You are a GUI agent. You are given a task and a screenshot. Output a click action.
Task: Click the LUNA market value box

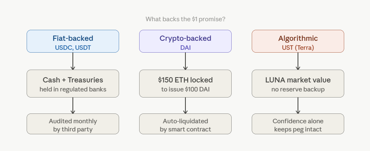(298, 84)
